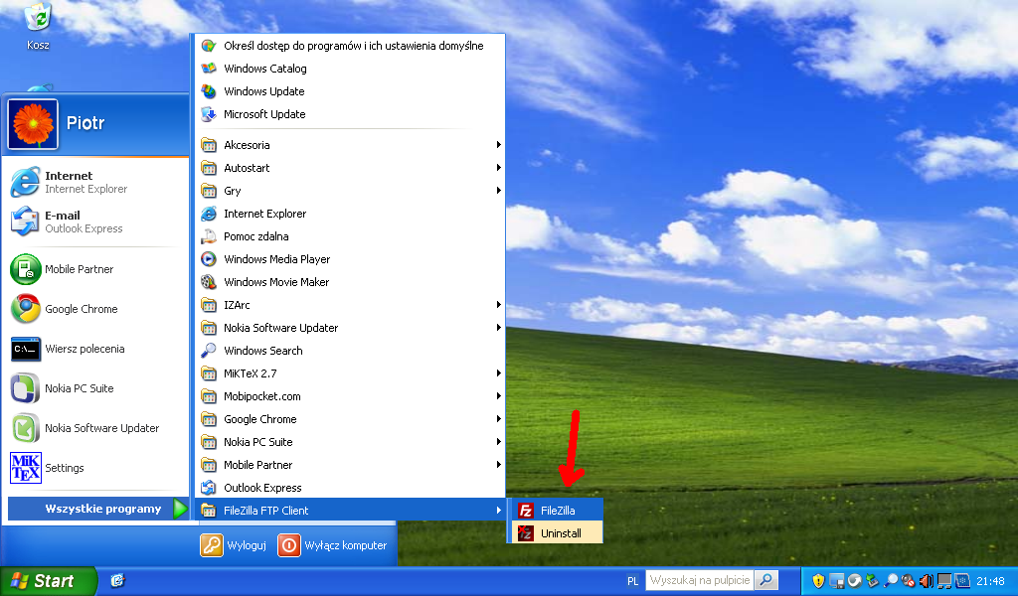
Task: Click the Wyłącz komputer shutdown button
Action: click(x=333, y=545)
